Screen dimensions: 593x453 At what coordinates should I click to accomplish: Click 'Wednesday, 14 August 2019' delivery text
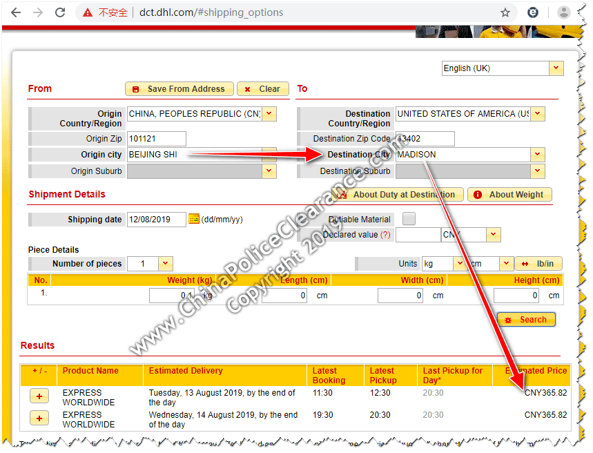tap(203, 415)
